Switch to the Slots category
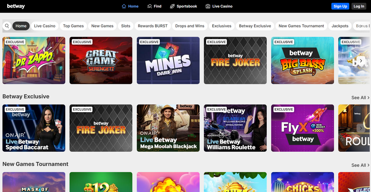The width and height of the screenshot is (371, 192). point(126,26)
